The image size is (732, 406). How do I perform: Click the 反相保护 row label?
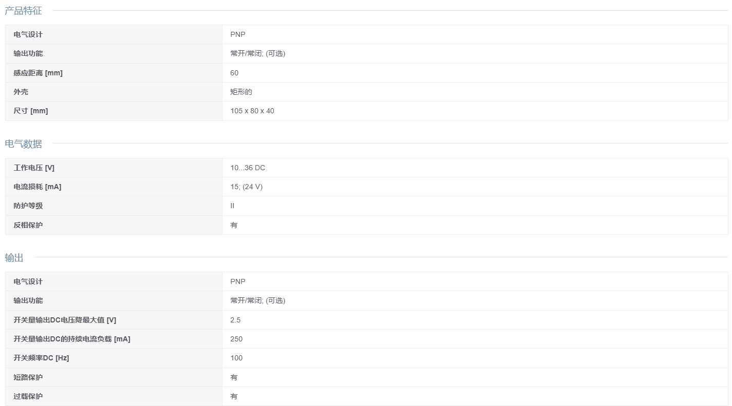tap(28, 225)
